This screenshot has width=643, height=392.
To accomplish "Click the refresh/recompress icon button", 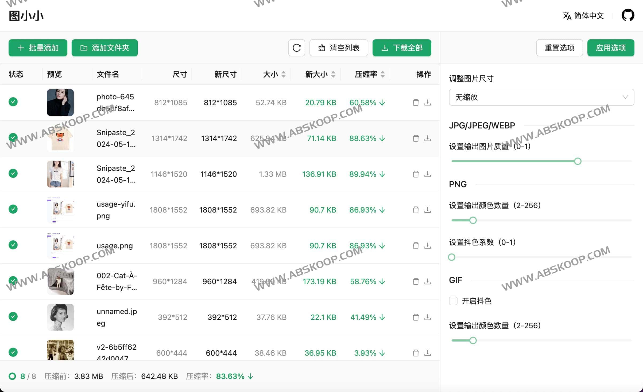I will (296, 48).
